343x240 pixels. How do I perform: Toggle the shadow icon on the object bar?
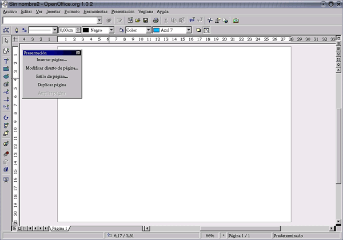tap(198, 30)
